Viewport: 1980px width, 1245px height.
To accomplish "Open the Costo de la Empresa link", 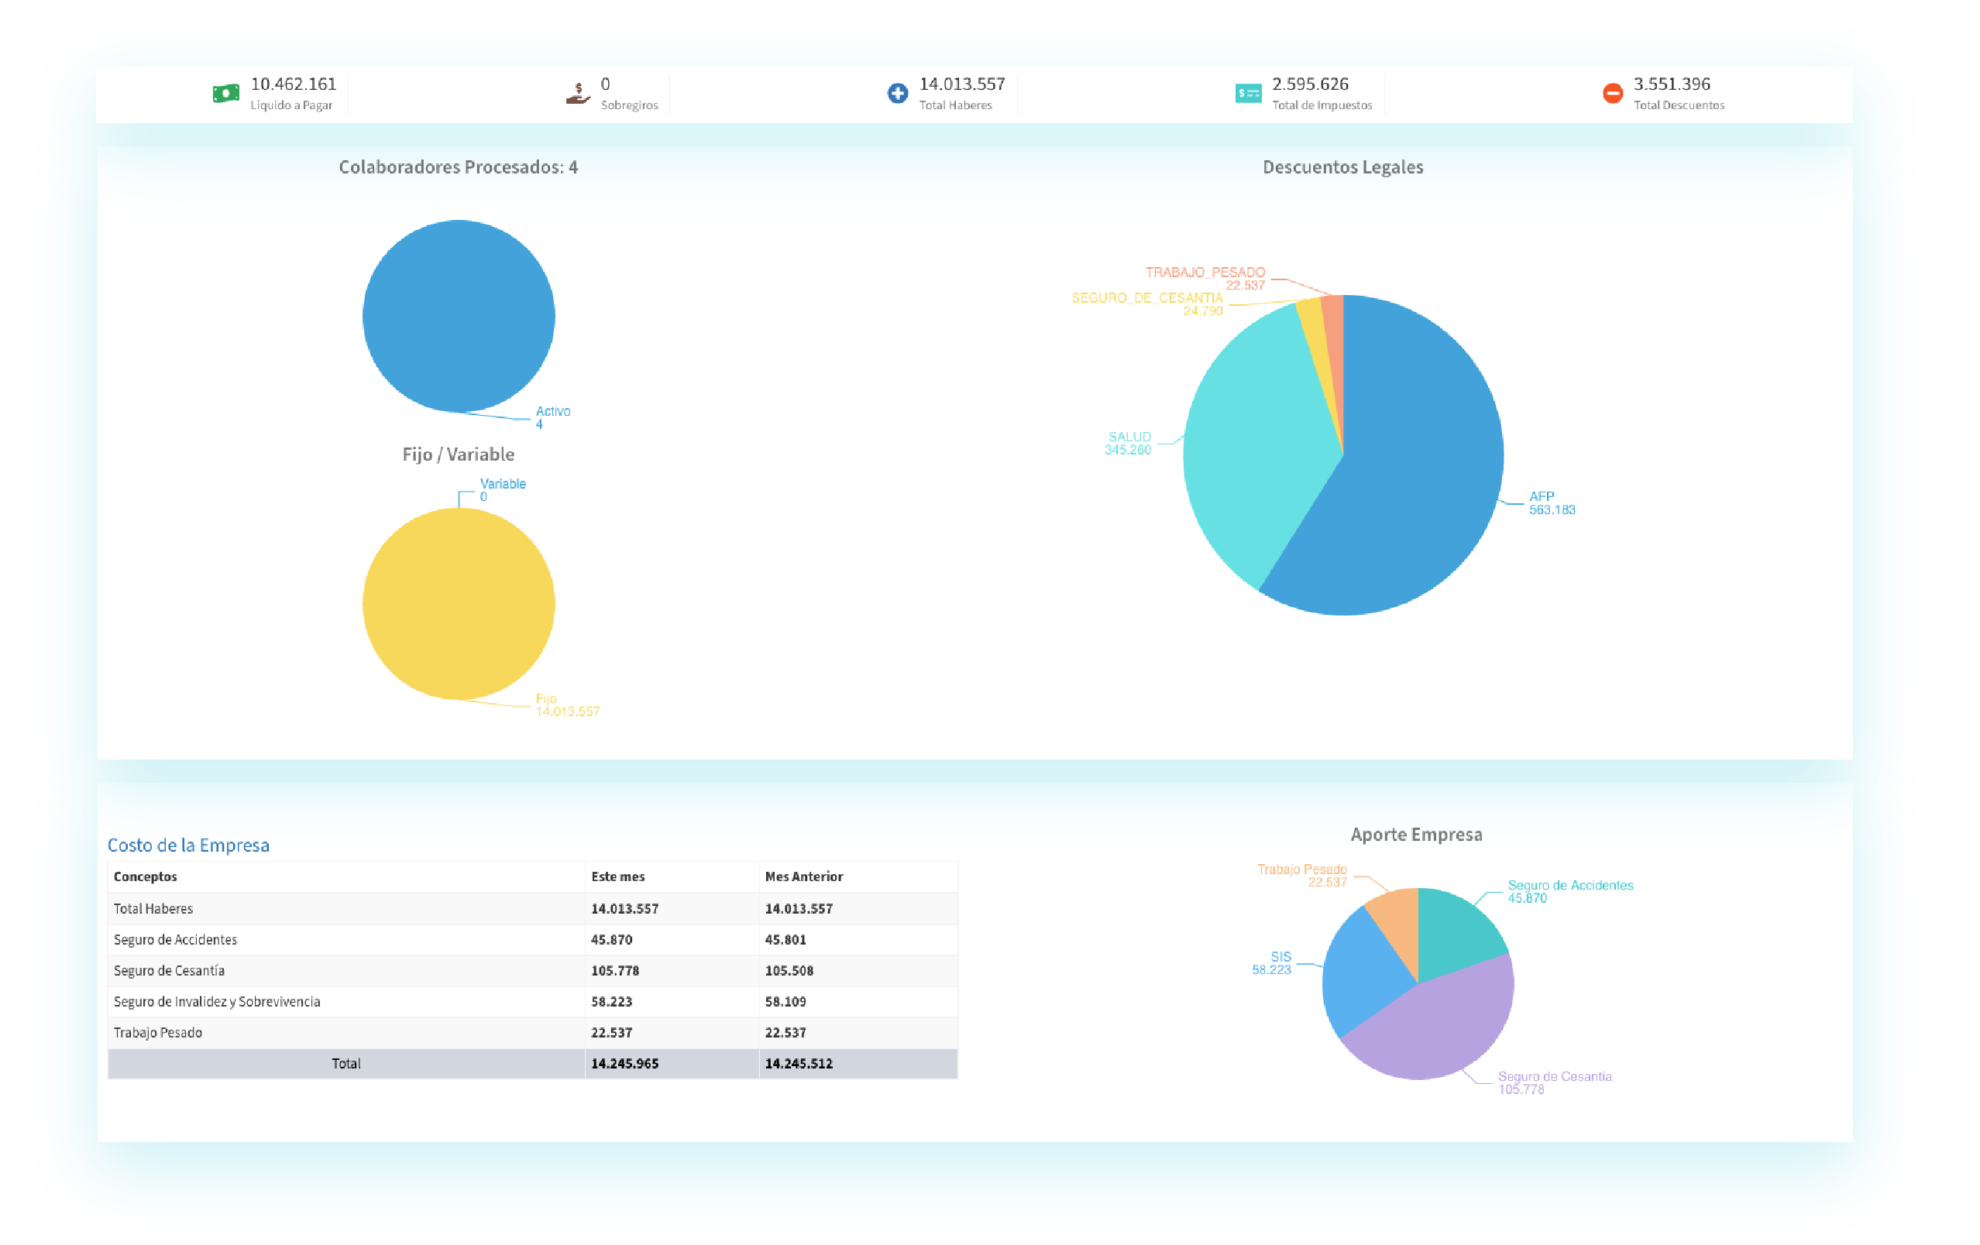I will 188,845.
